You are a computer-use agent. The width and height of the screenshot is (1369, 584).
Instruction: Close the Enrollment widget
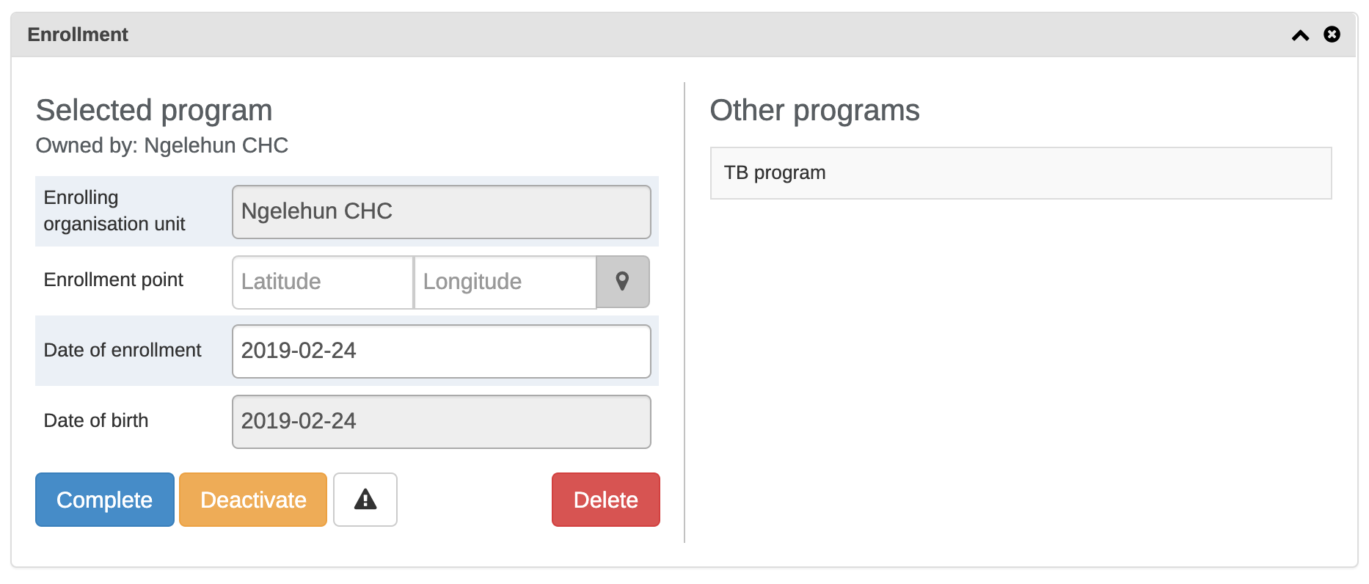point(1332,34)
